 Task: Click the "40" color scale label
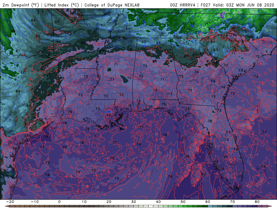tap(158, 202)
